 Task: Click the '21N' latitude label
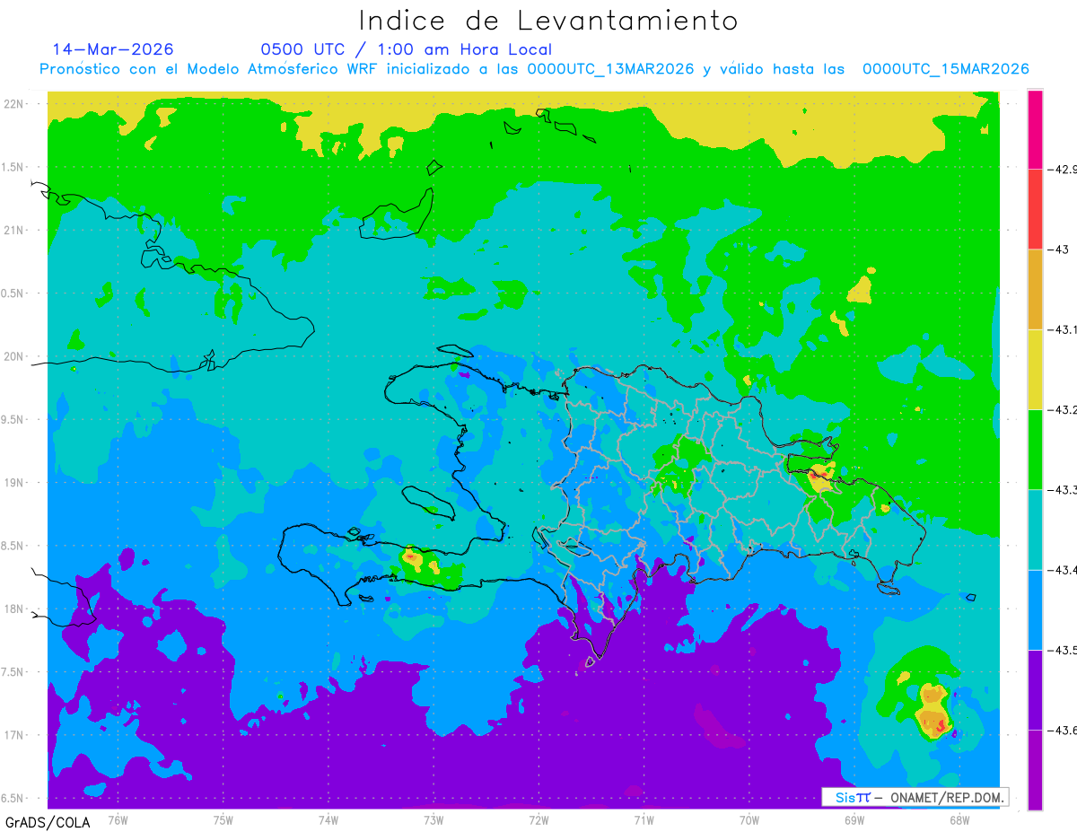[14, 230]
